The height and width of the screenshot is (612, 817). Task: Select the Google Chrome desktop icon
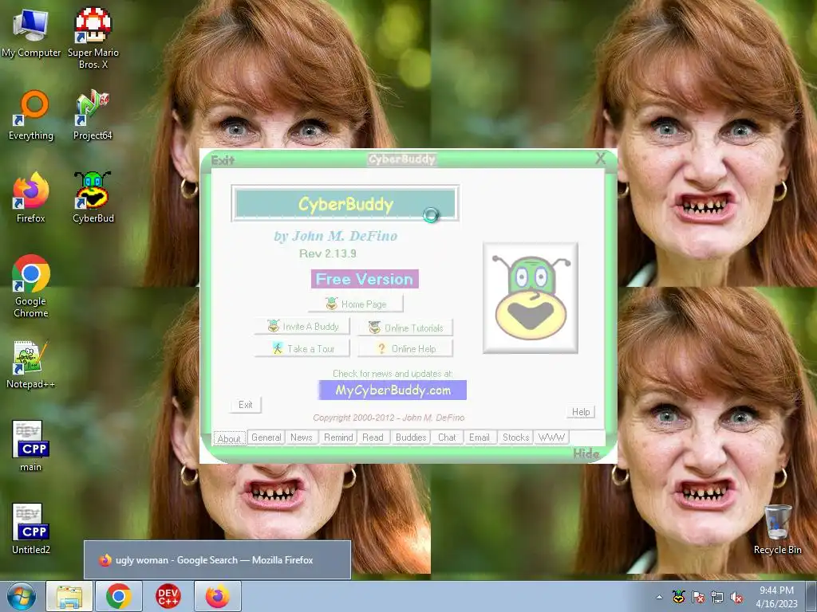[x=31, y=286]
